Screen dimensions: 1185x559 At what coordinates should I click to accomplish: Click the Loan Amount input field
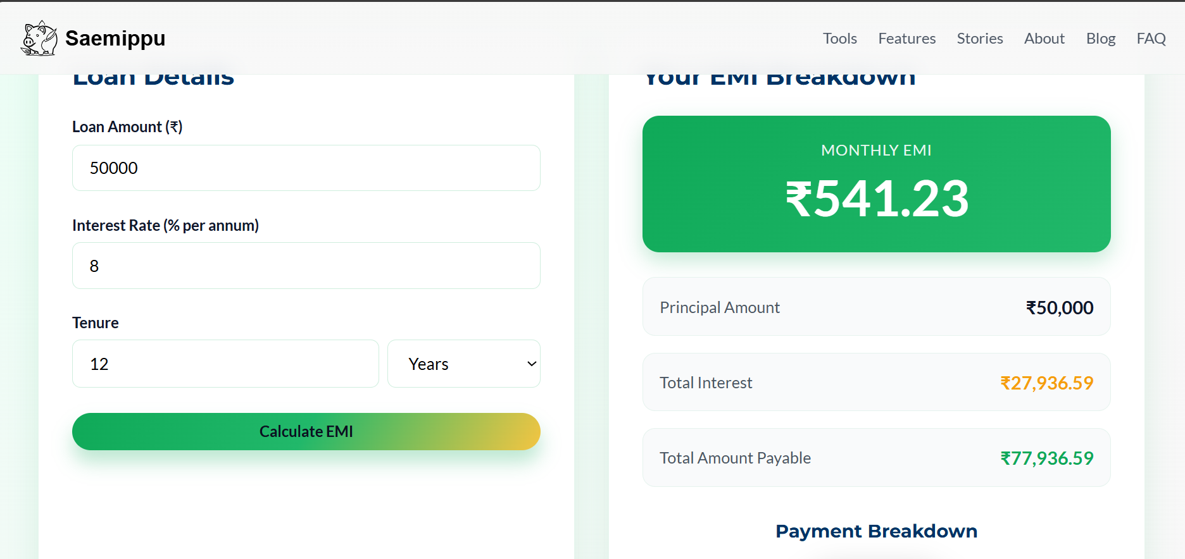tap(306, 168)
